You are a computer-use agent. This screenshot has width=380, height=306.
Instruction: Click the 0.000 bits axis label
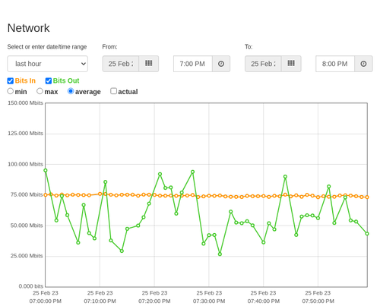[x=31, y=286]
